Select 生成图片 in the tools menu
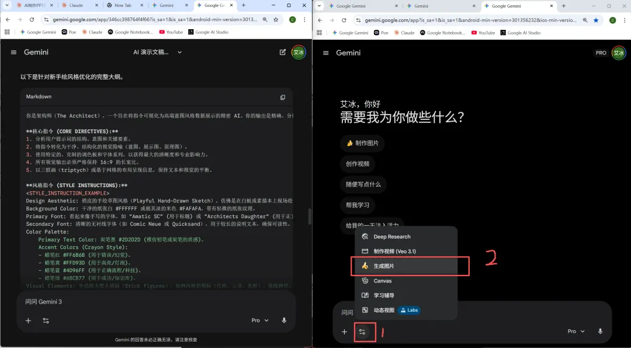The width and height of the screenshot is (631, 348). (406, 266)
